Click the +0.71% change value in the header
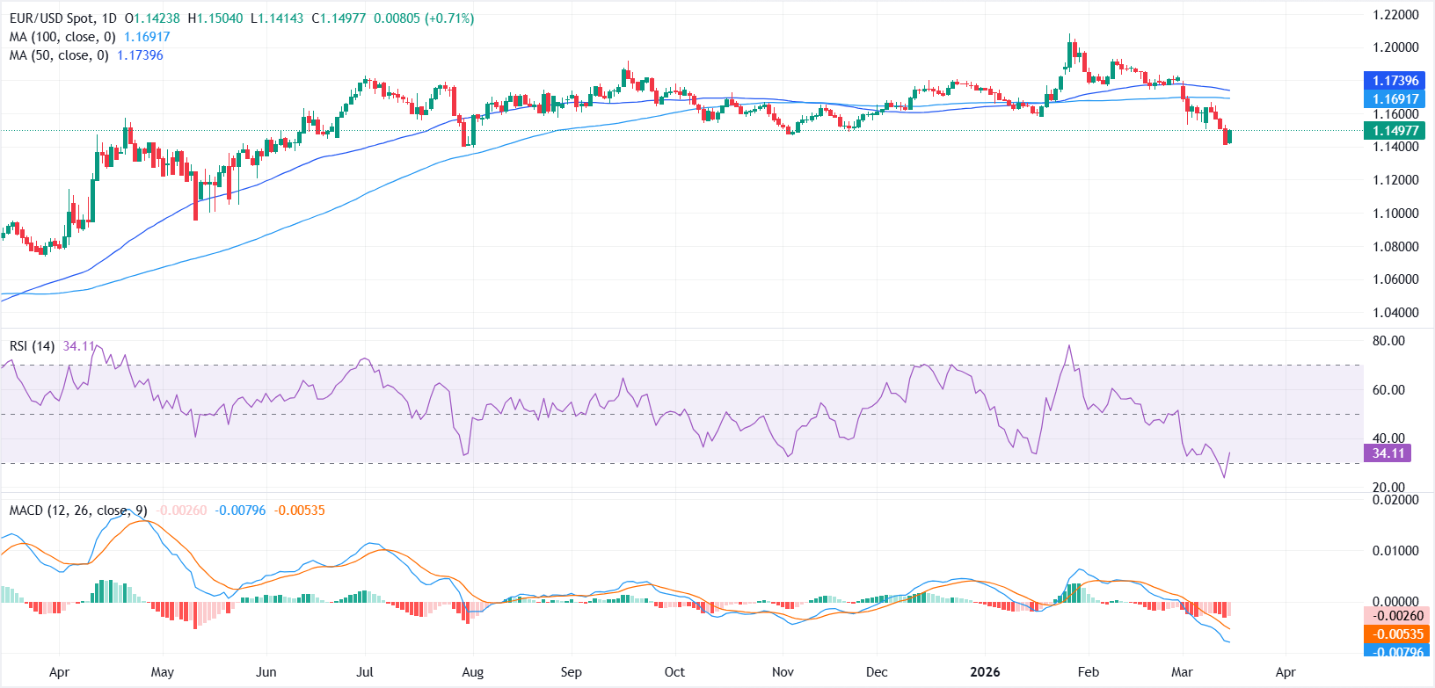1435x688 pixels. (449, 18)
